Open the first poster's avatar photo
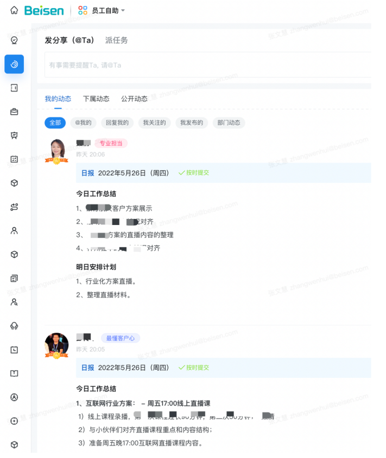 57,151
